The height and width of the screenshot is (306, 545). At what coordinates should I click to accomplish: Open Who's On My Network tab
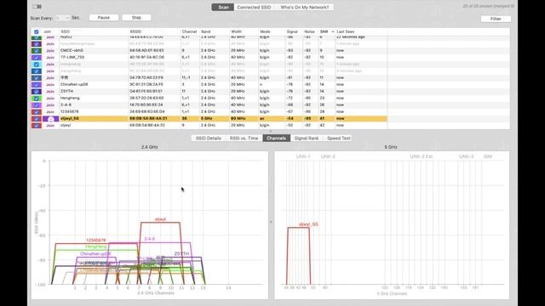coord(304,8)
